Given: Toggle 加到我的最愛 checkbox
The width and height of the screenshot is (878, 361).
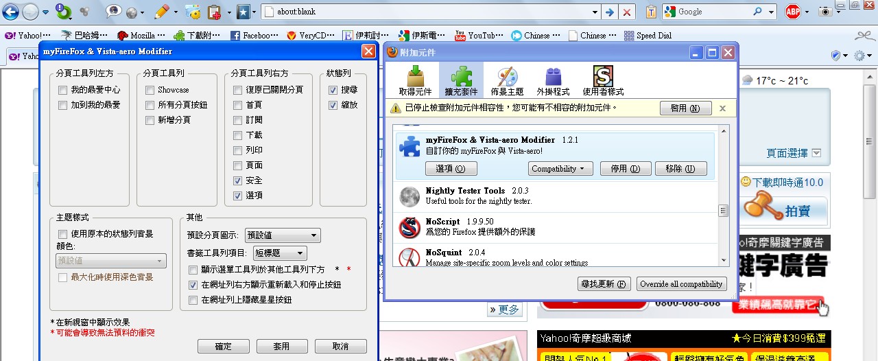Looking at the screenshot, I should click(x=63, y=105).
